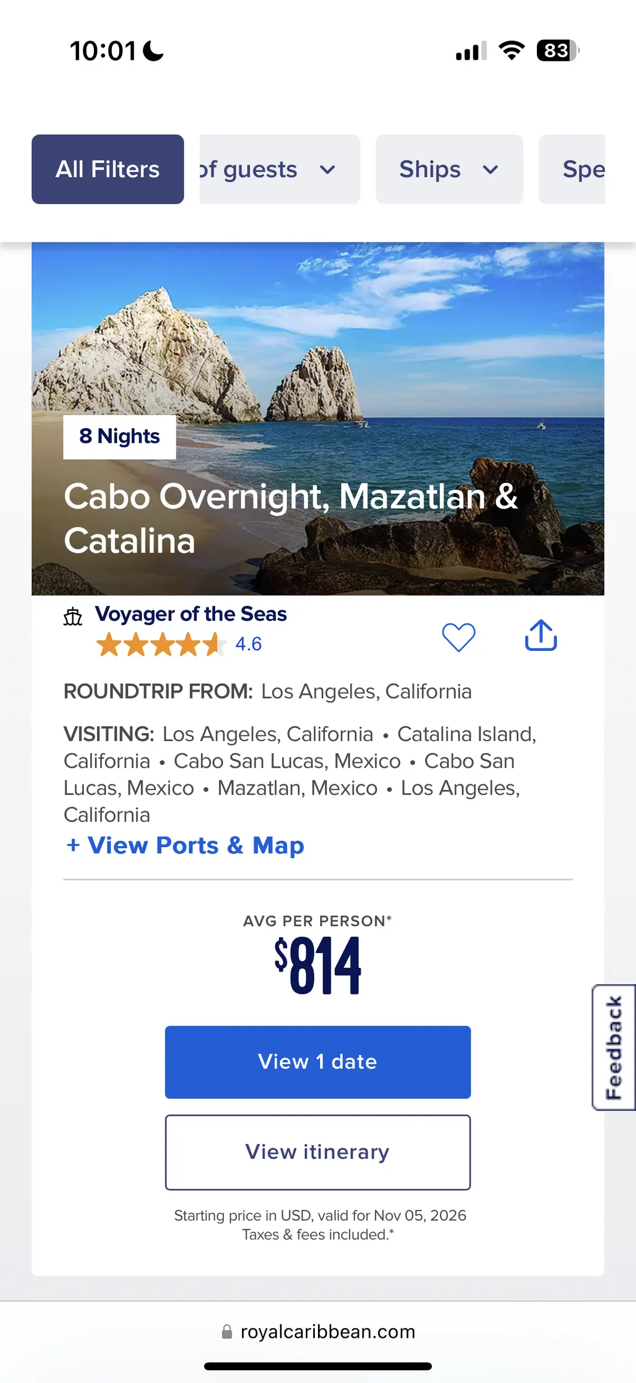Tap the moon Focus icon in the status bar
636x1383 pixels.
154,51
